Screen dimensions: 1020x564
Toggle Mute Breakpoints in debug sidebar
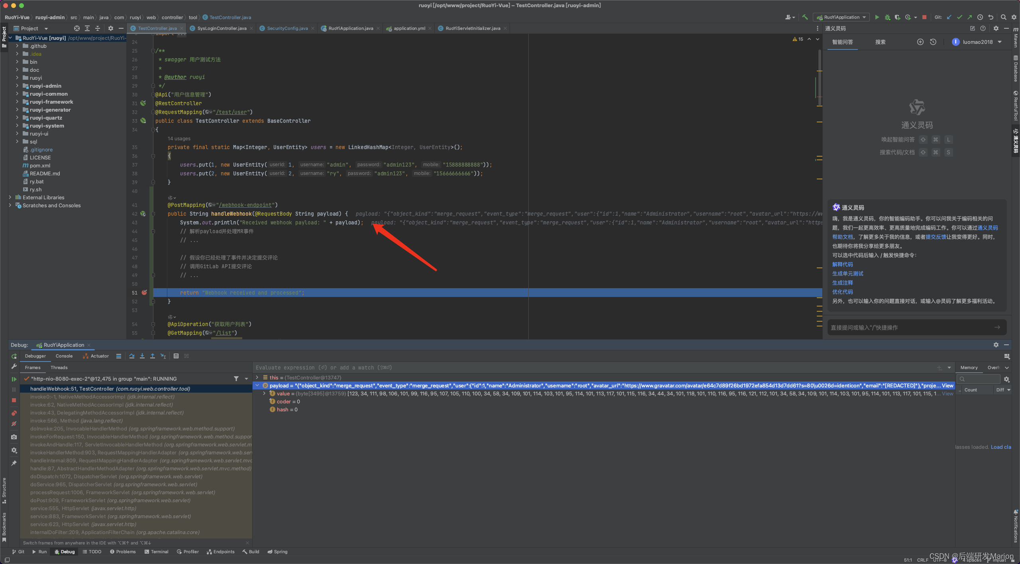click(14, 424)
